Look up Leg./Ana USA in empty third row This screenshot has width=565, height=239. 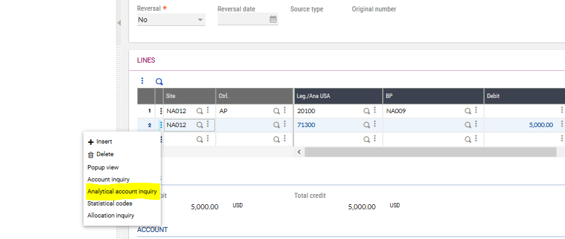pos(366,140)
